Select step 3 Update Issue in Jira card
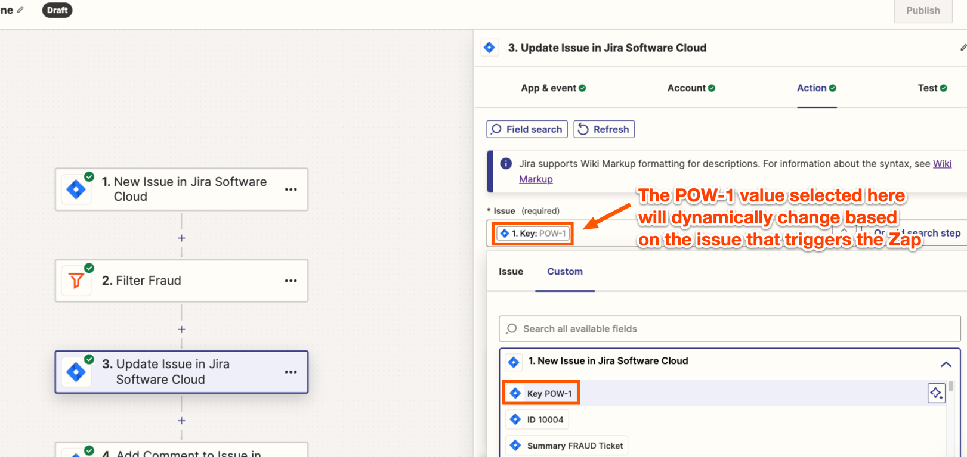The height and width of the screenshot is (457, 967). (181, 372)
